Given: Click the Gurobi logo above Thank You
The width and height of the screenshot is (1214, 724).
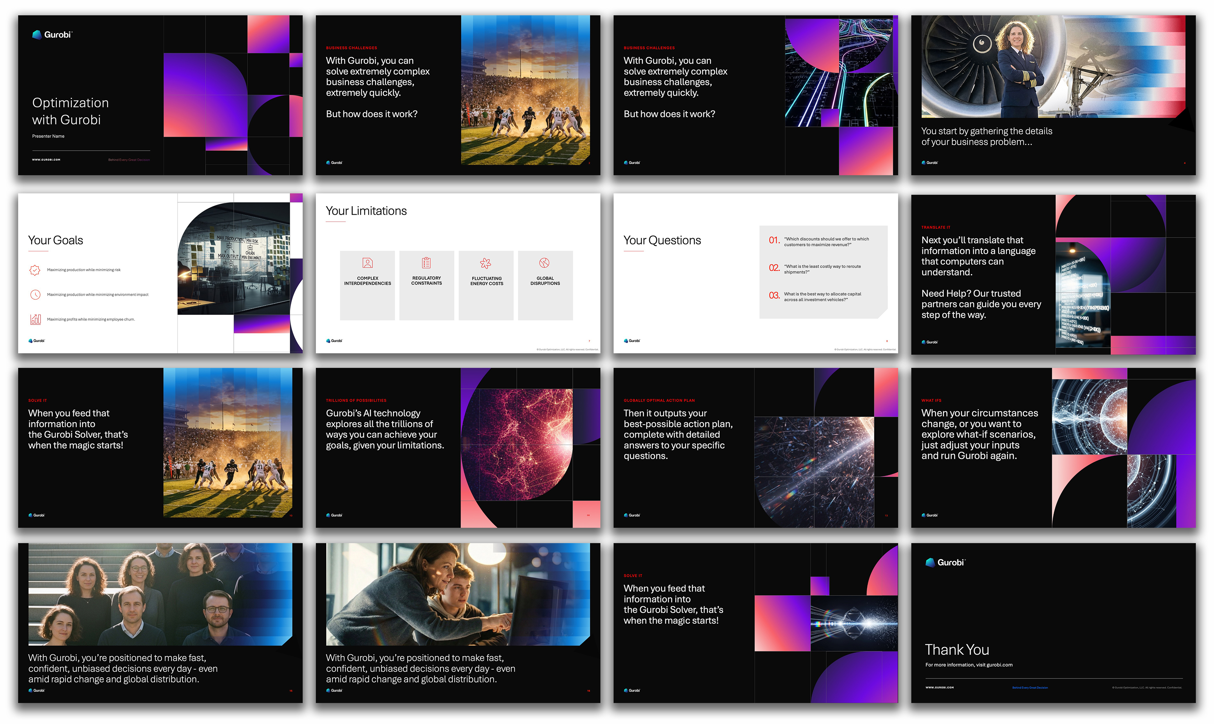Looking at the screenshot, I should [x=945, y=563].
